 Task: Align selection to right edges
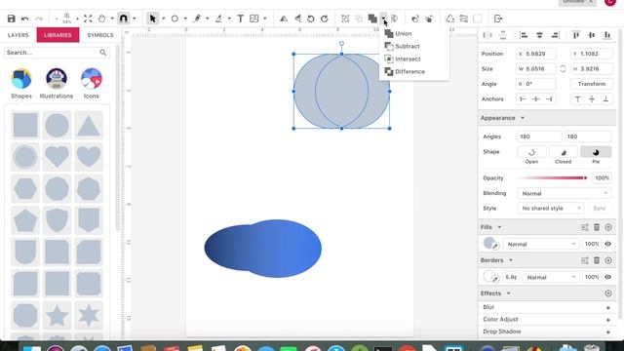(x=555, y=35)
